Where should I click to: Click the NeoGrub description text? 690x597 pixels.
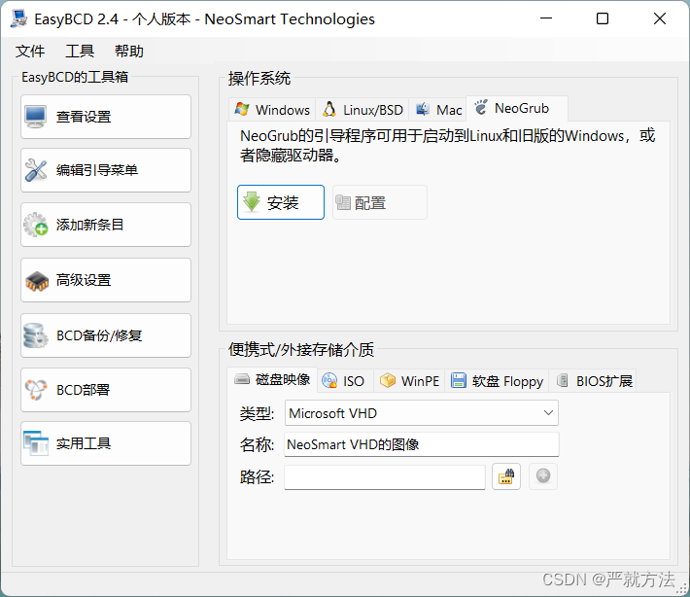447,145
